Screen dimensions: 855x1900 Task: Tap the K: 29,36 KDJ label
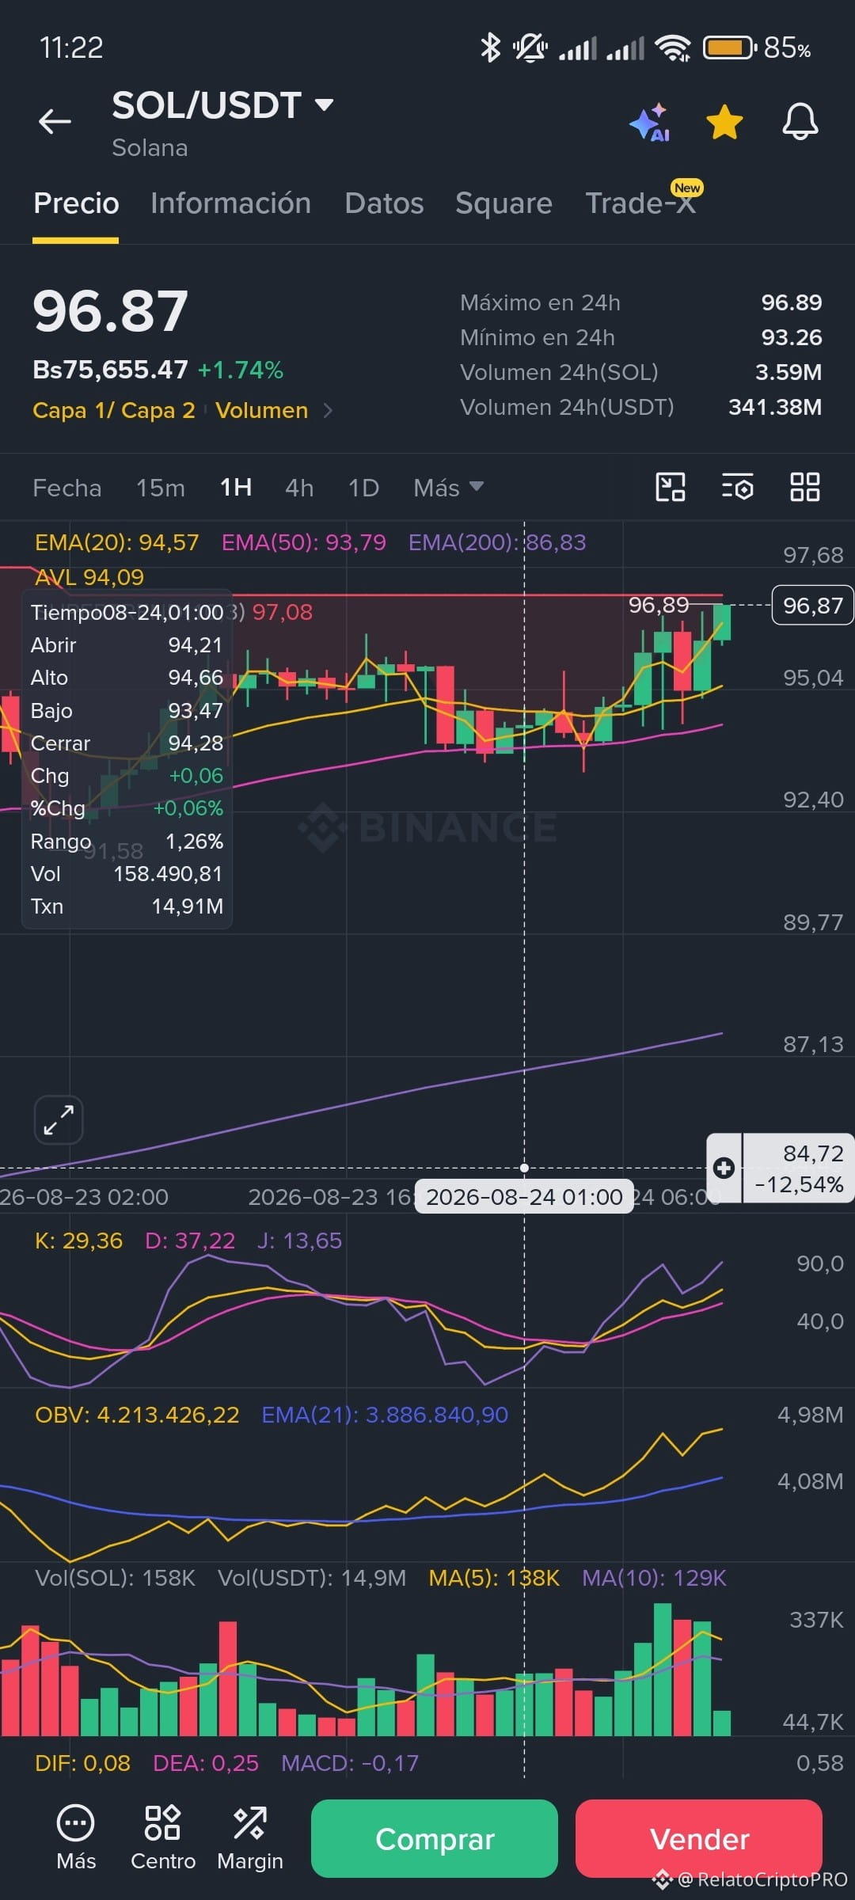78,1241
